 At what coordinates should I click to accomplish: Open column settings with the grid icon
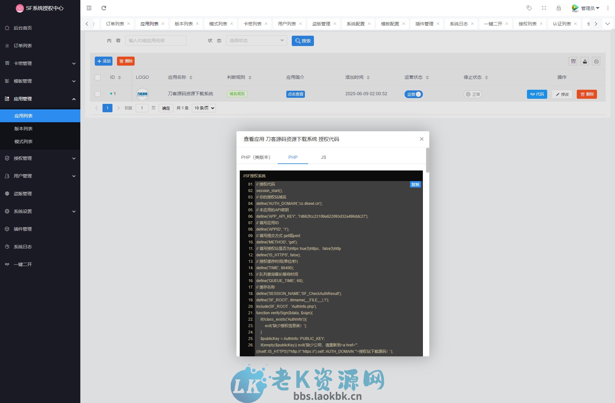click(573, 61)
